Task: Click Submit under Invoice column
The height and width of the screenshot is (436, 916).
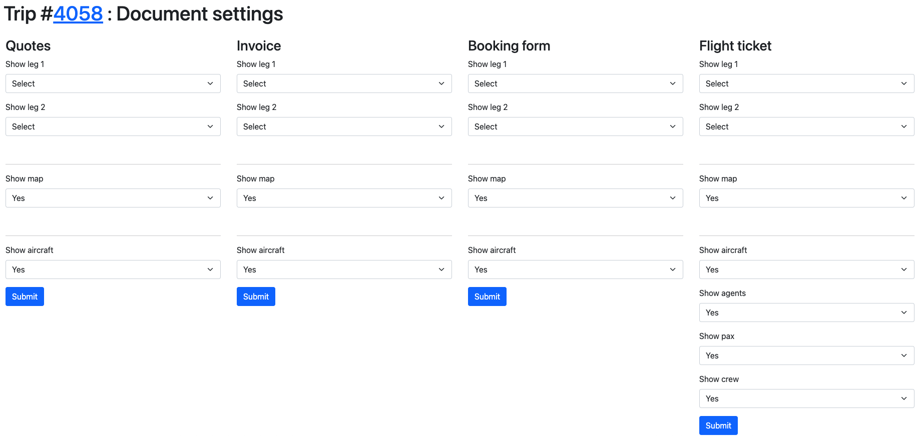Action: [256, 296]
